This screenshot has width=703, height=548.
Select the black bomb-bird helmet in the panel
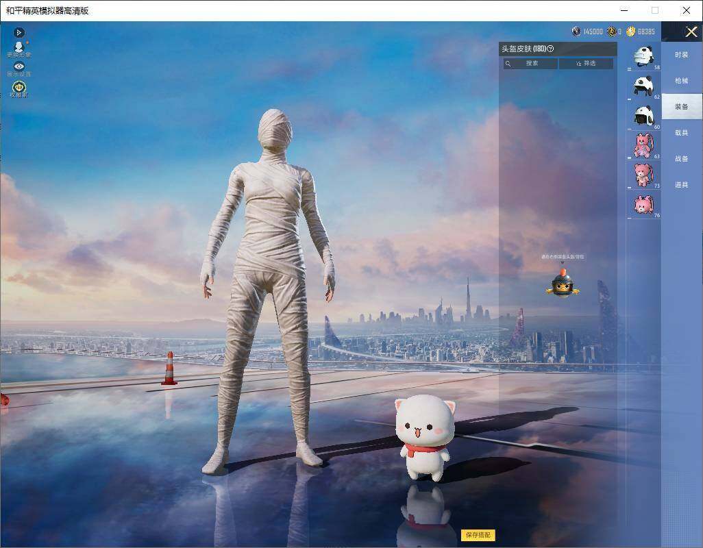point(563,283)
